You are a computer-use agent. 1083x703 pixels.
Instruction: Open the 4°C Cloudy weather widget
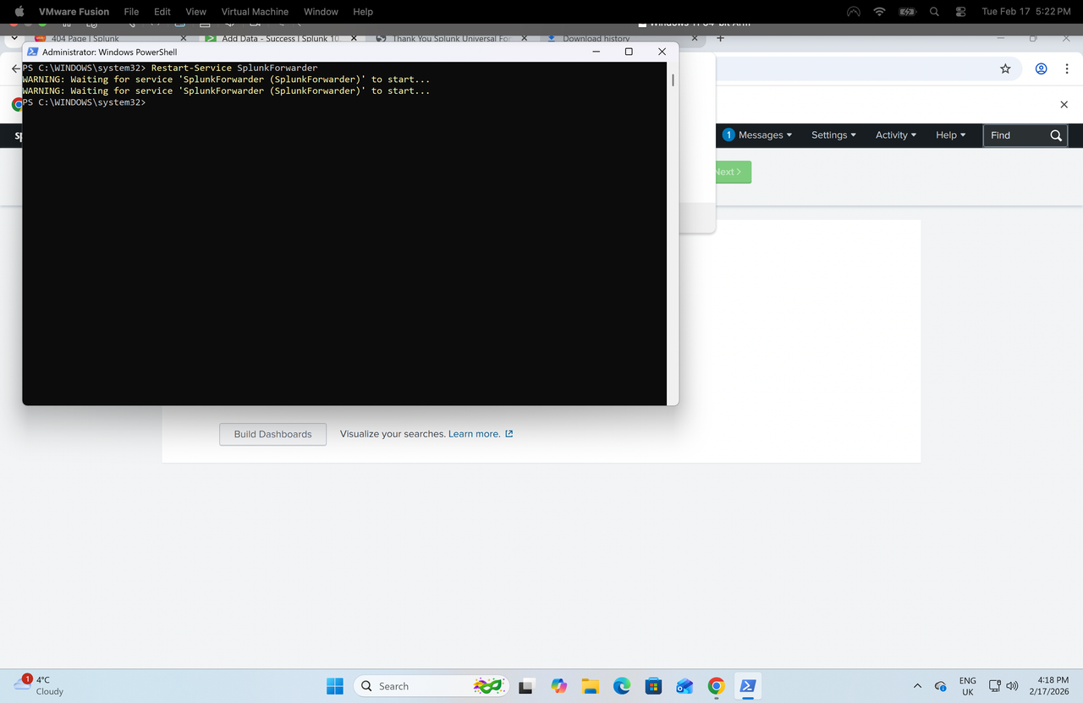(39, 686)
